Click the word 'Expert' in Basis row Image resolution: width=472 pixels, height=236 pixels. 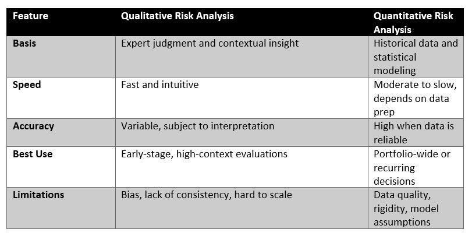click(x=136, y=43)
